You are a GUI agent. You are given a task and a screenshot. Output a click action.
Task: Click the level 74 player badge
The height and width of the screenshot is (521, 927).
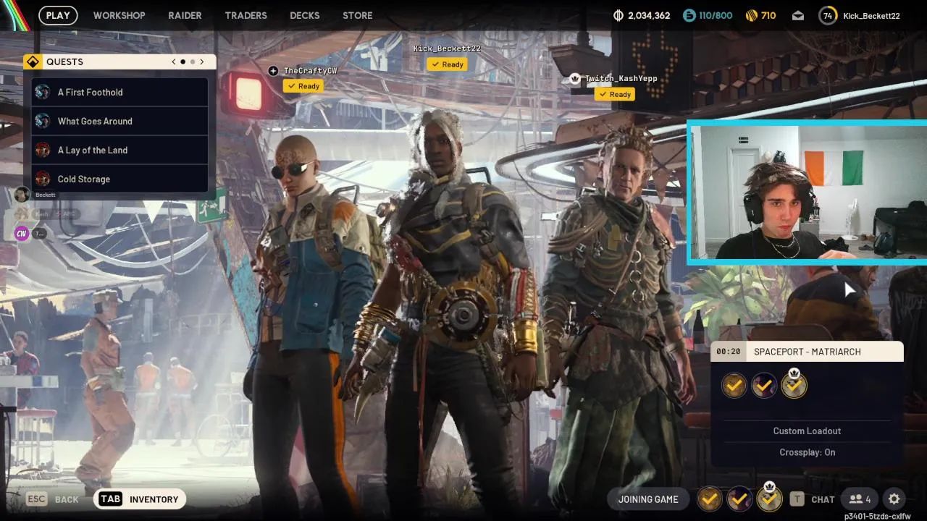point(828,15)
